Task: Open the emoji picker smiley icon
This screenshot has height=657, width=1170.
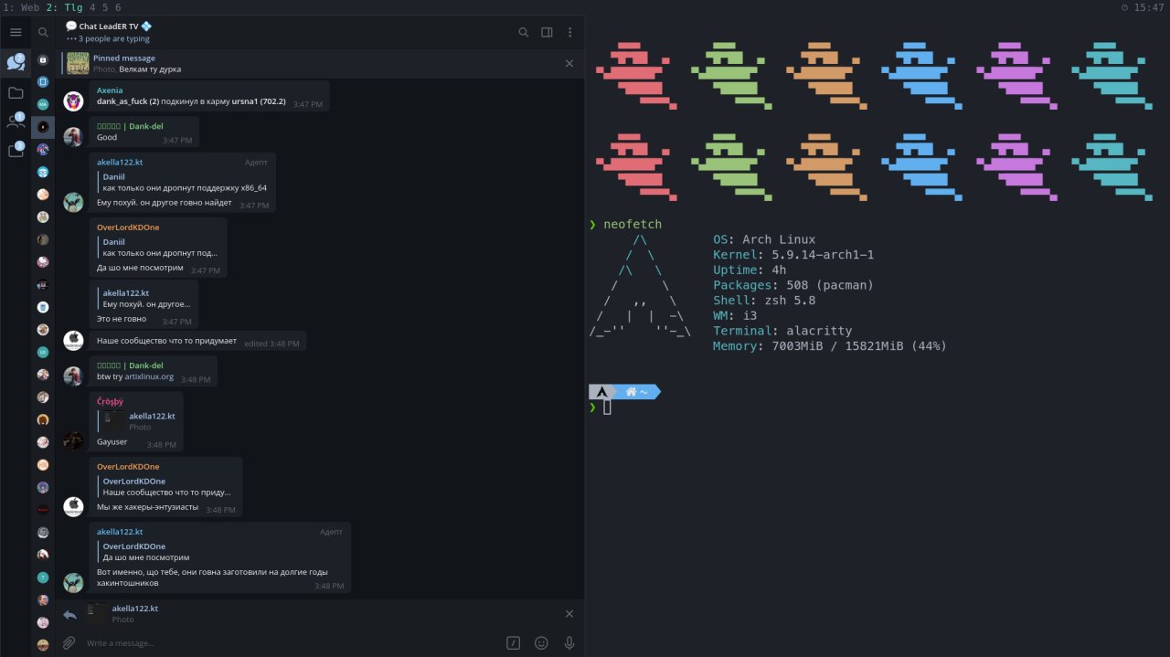Action: (541, 643)
